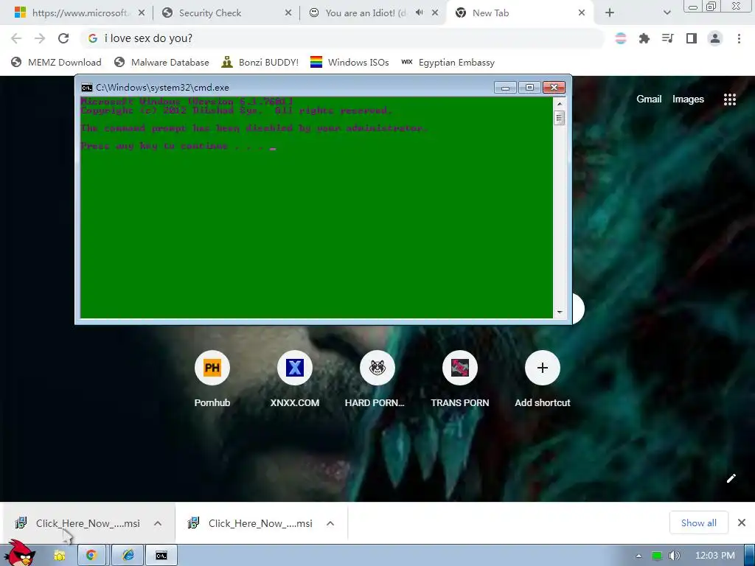The image size is (755, 566).
Task: Click the Show desktop strip
Action: pyautogui.click(x=750, y=556)
